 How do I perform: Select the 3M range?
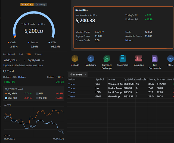click(21, 55)
